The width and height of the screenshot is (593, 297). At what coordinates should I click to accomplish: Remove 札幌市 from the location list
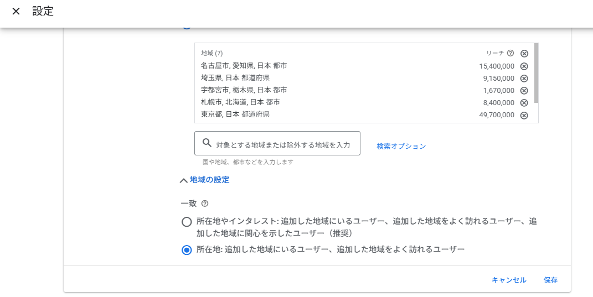524,103
